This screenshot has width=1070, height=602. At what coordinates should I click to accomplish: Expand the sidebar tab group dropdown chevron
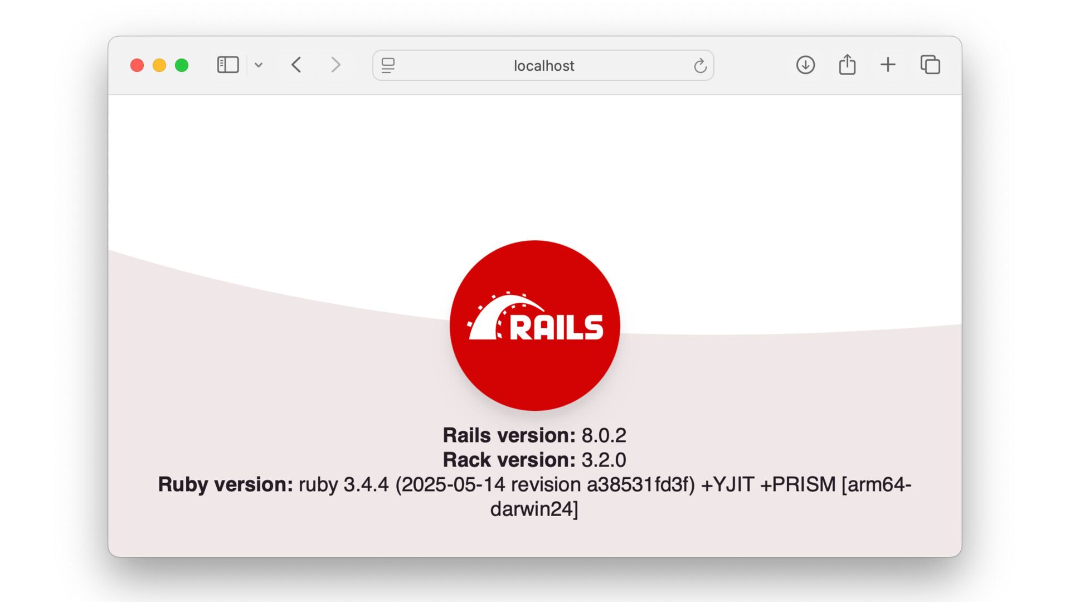[x=259, y=65]
